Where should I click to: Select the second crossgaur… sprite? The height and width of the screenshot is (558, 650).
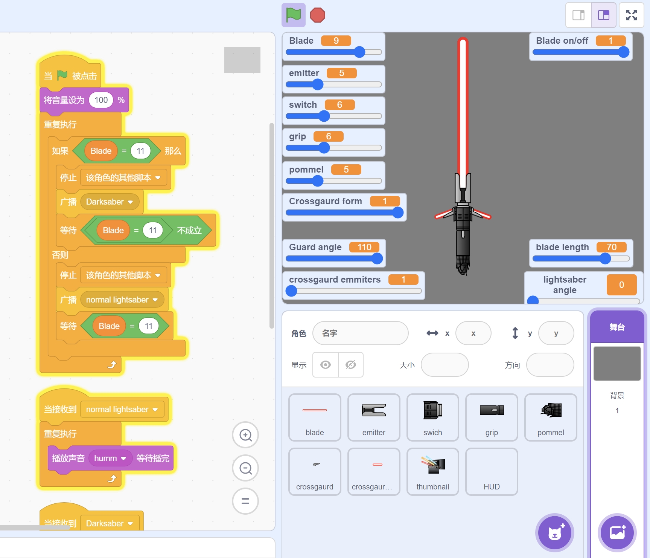click(374, 472)
